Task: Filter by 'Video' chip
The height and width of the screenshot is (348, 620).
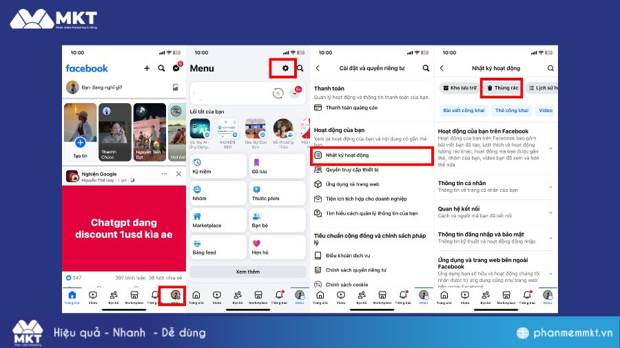Action: tap(546, 111)
